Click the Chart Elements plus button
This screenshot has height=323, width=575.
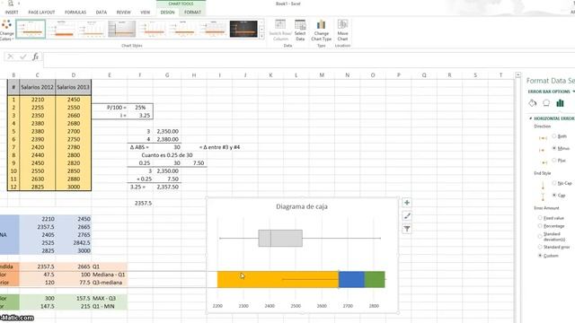(x=407, y=203)
